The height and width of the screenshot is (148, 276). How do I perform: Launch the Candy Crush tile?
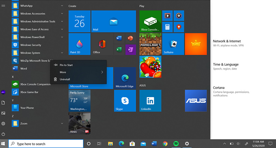tap(150, 67)
